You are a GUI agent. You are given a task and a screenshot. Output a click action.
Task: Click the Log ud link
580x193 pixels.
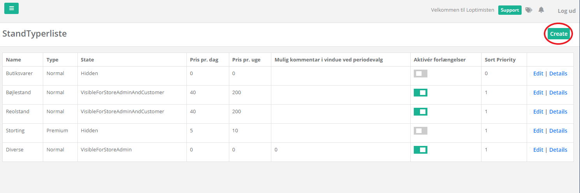pos(566,11)
